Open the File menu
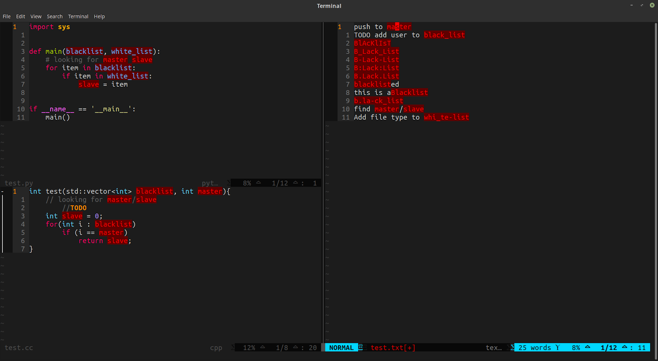This screenshot has width=658, height=361. pos(7,16)
